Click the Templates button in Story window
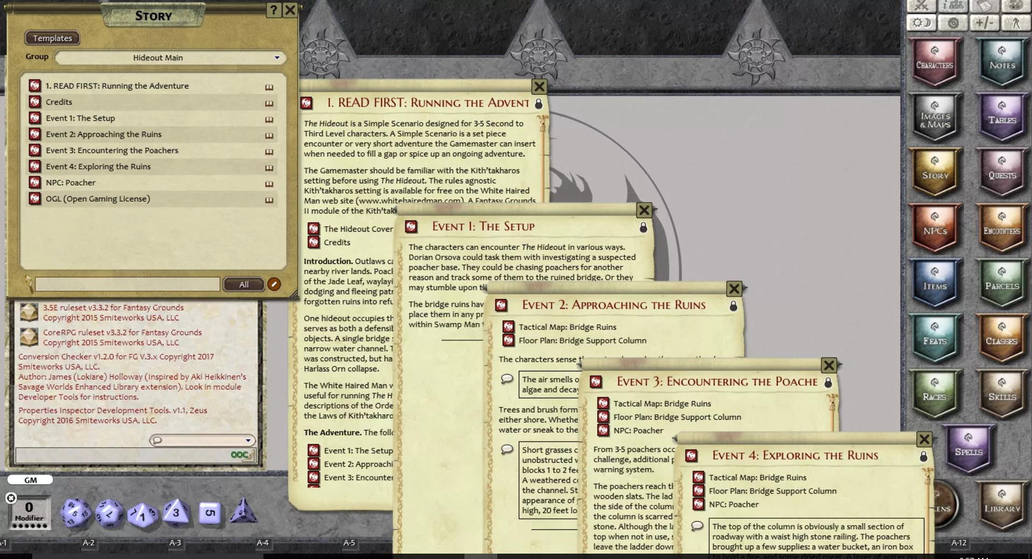1032x559 pixels. (x=52, y=38)
